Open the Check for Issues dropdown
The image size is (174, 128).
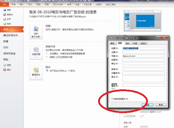pyautogui.click(x=36, y=53)
